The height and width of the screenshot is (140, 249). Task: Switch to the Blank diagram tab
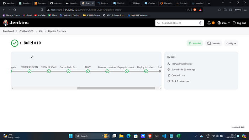point(166,3)
